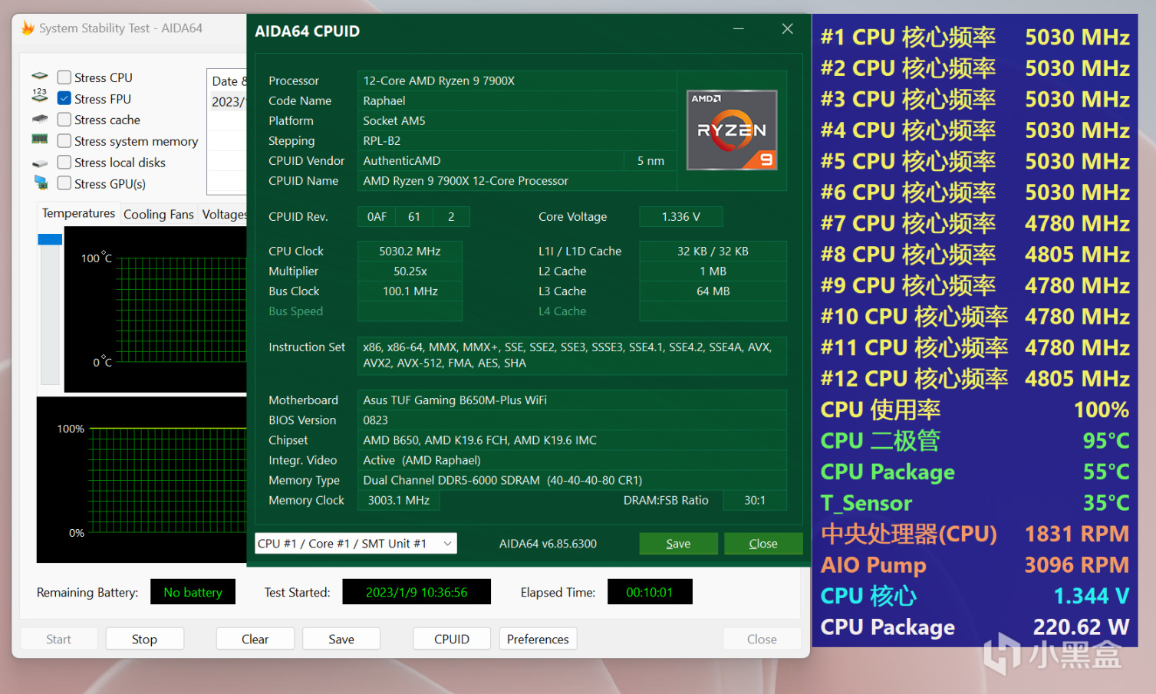Click the Stepping value RPL-B2
This screenshot has height=694, width=1156.
517,140
